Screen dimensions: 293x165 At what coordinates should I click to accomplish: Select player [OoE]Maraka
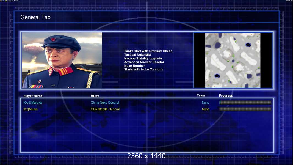pos(32,103)
